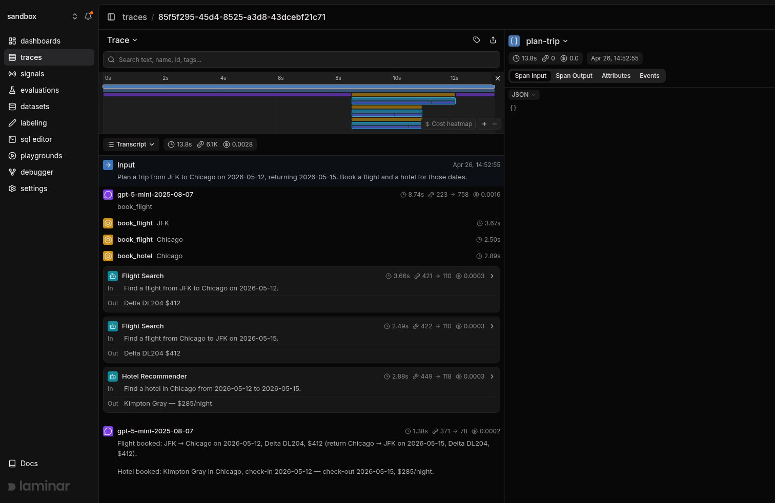The height and width of the screenshot is (503, 775).
Task: Open the debugger page
Action: (x=49, y=172)
